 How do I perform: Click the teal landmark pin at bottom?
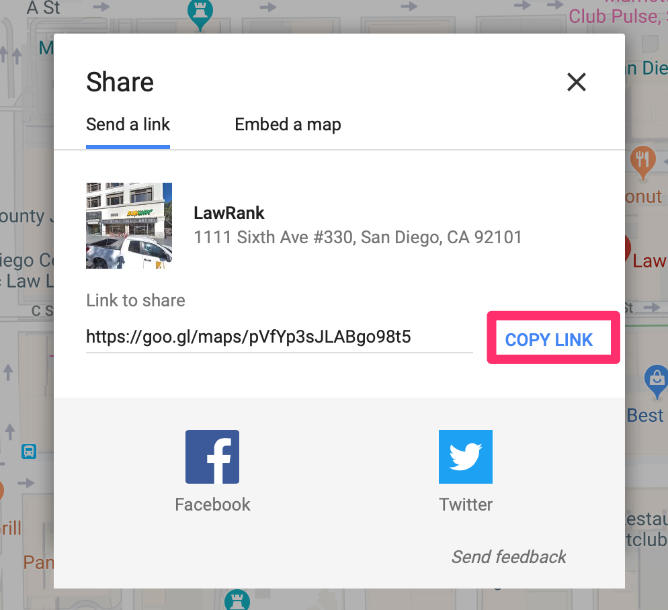(237, 600)
